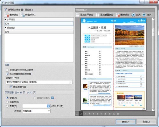Select the 当前页 radio button
Screen dimensions: 159x127
point(7,102)
